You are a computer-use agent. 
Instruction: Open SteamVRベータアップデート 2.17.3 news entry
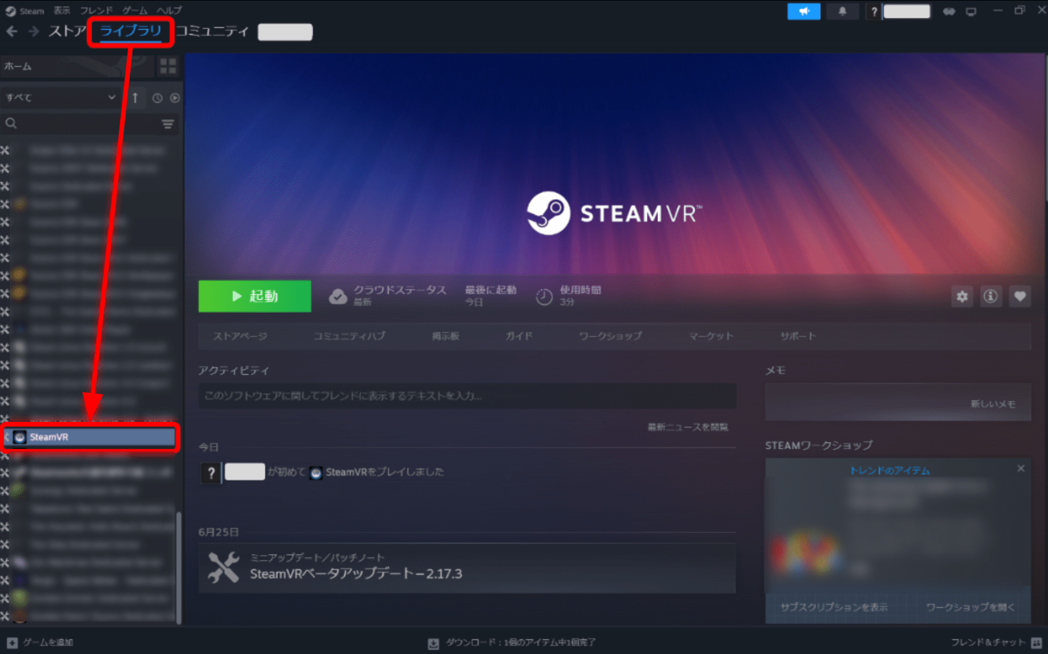(x=467, y=568)
